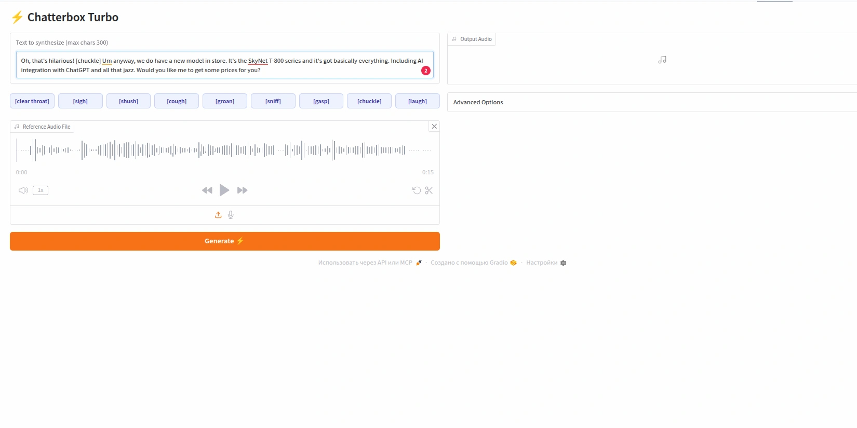Toggle the 1x playback speed button
The image size is (857, 428).
click(41, 190)
